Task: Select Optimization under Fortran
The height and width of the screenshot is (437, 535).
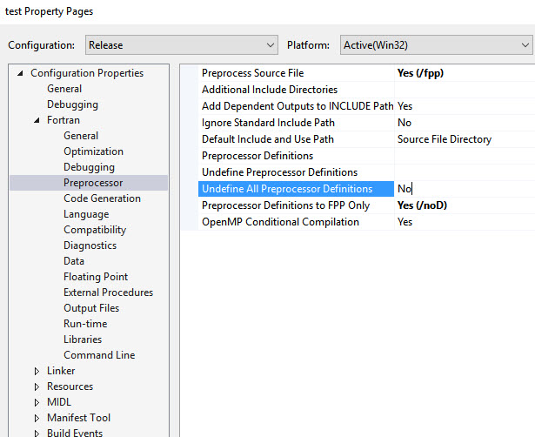Action: pos(93,151)
